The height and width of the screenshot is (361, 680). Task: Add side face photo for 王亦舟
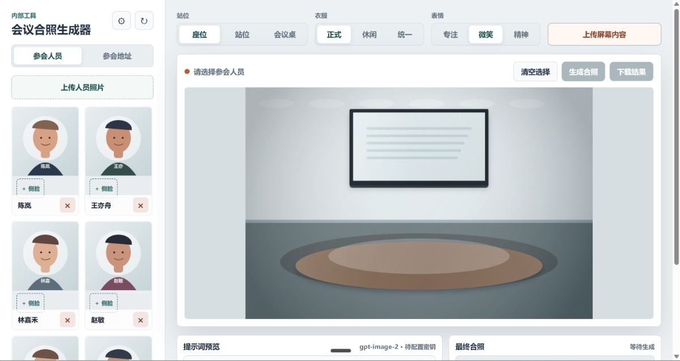pyautogui.click(x=104, y=189)
